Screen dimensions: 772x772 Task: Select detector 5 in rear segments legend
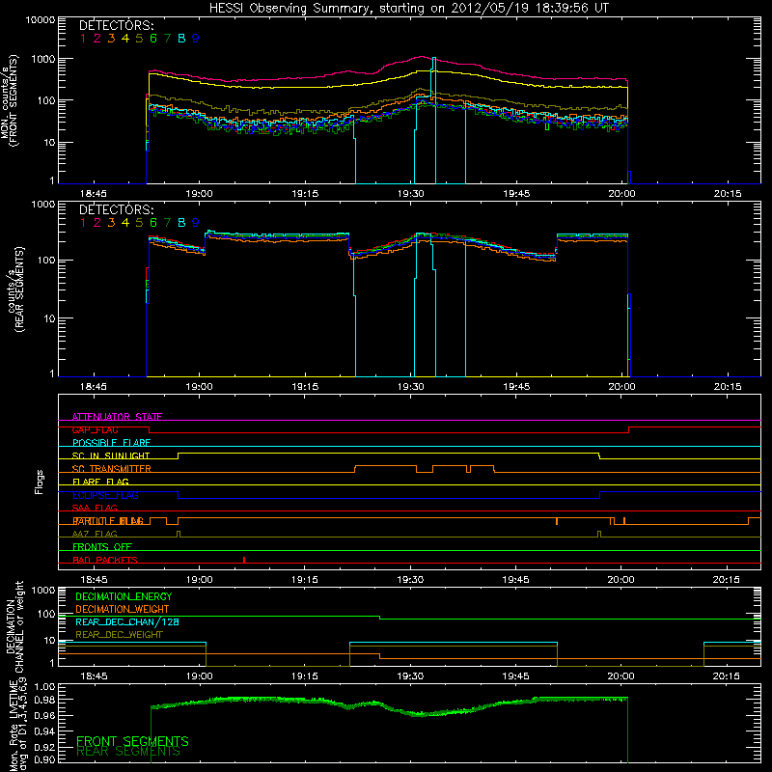tap(139, 223)
